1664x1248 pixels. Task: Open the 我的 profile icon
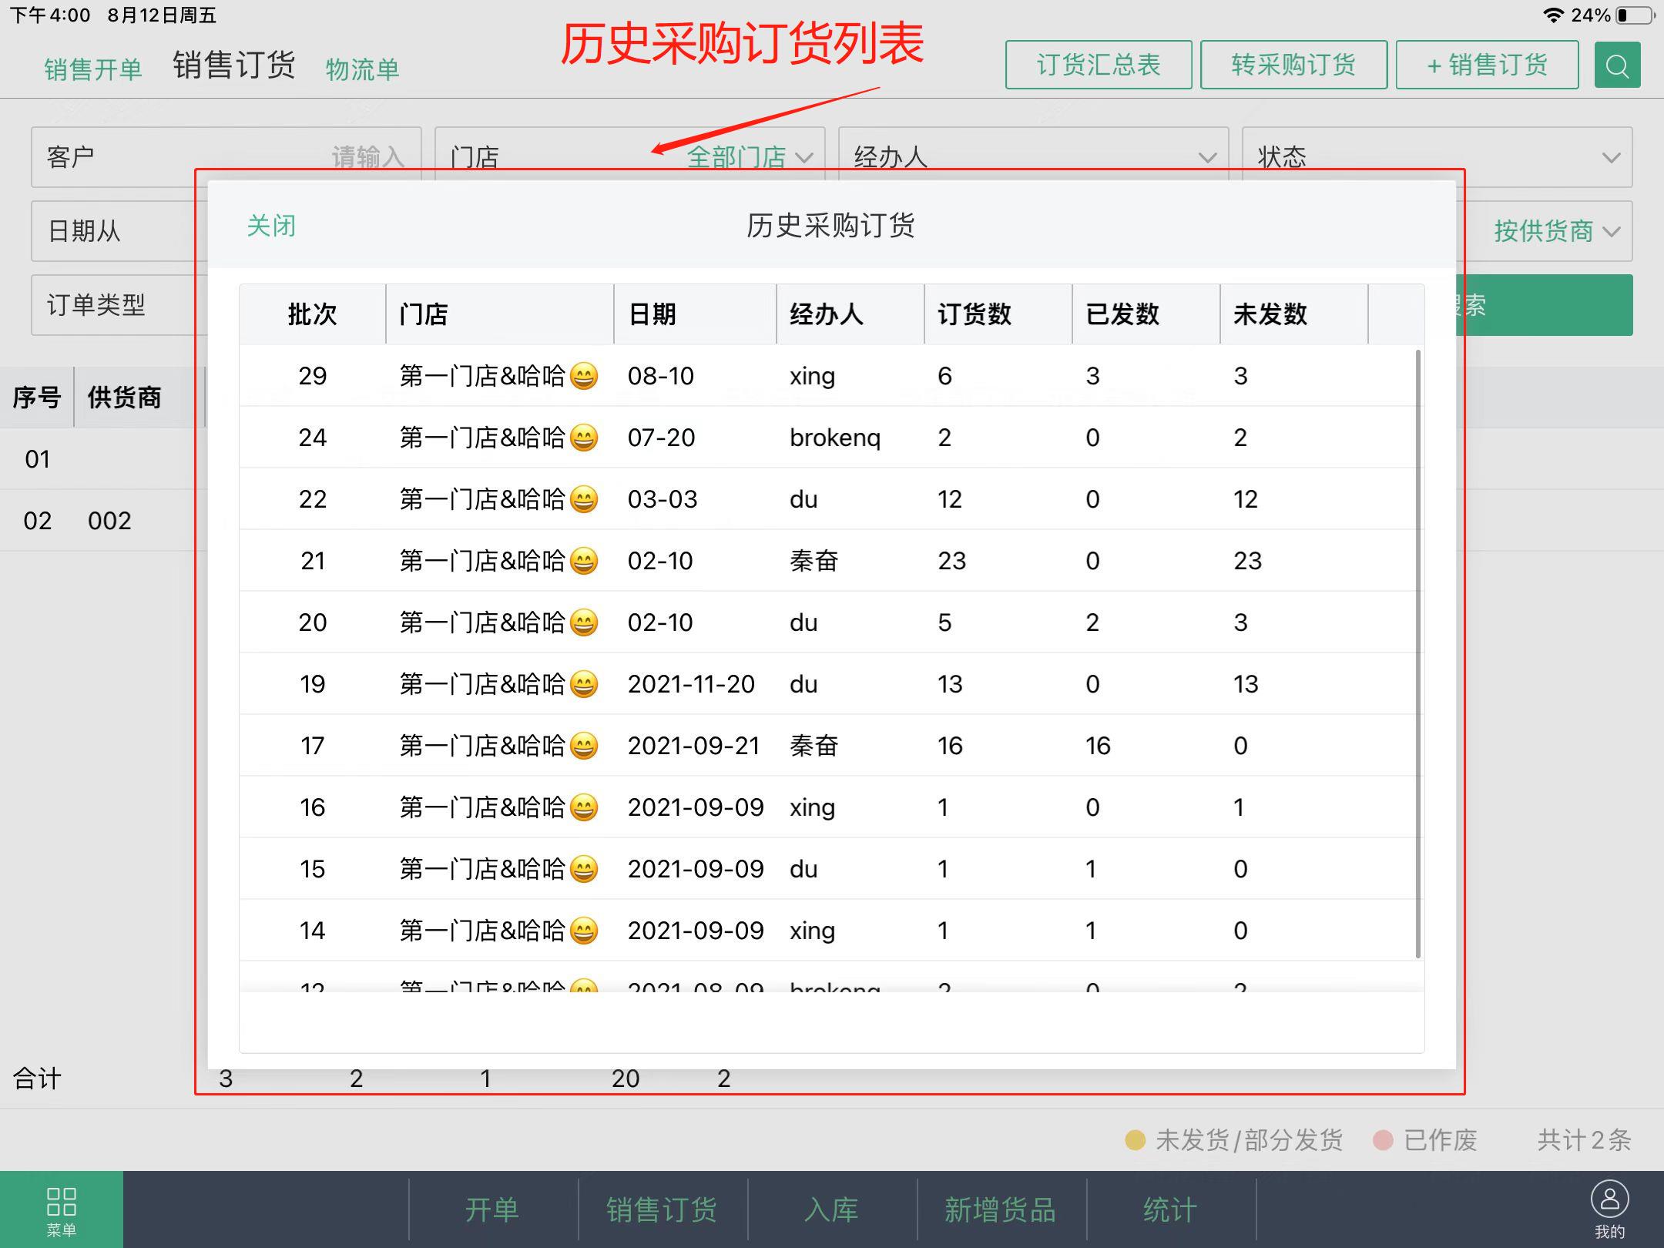pyautogui.click(x=1609, y=1209)
